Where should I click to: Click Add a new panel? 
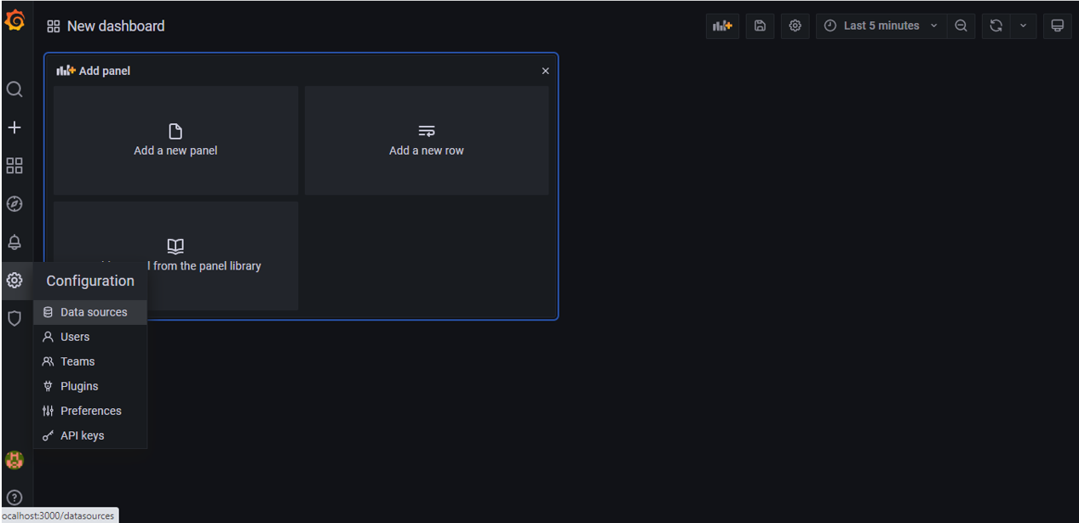175,140
